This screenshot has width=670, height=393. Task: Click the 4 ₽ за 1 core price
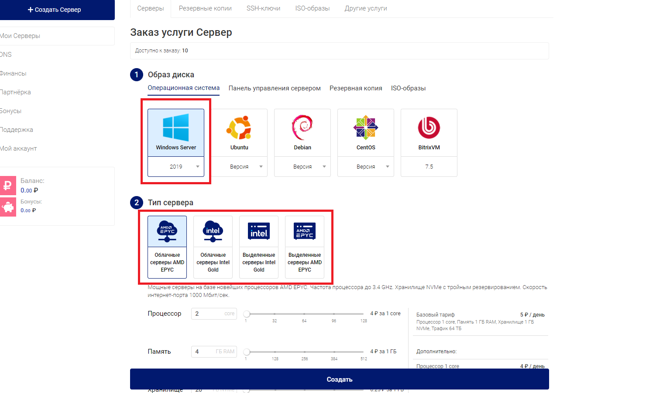(385, 314)
